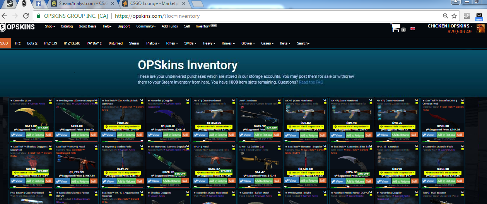The image size is (487, 204).
Task: Switch to the CSGO Lounge browser tab
Action: pos(154,4)
